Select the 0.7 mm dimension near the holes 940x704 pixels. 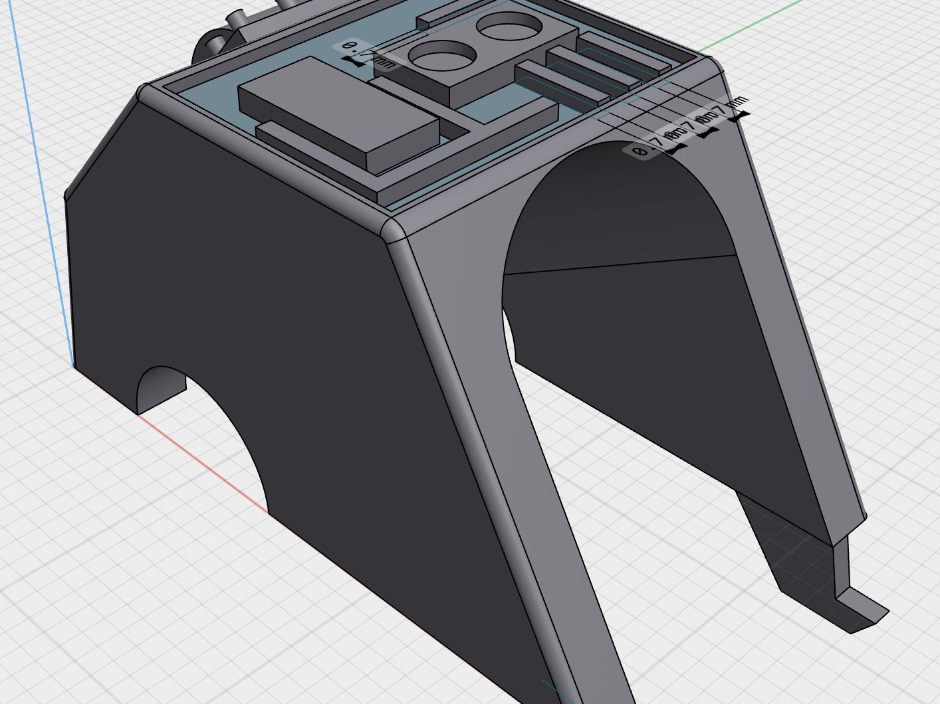point(368,54)
